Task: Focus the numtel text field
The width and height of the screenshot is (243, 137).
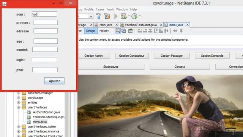Action: pos(45,49)
